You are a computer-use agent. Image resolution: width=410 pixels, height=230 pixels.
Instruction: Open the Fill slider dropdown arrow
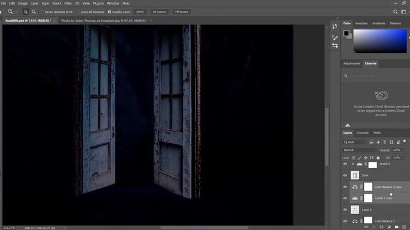(403, 158)
